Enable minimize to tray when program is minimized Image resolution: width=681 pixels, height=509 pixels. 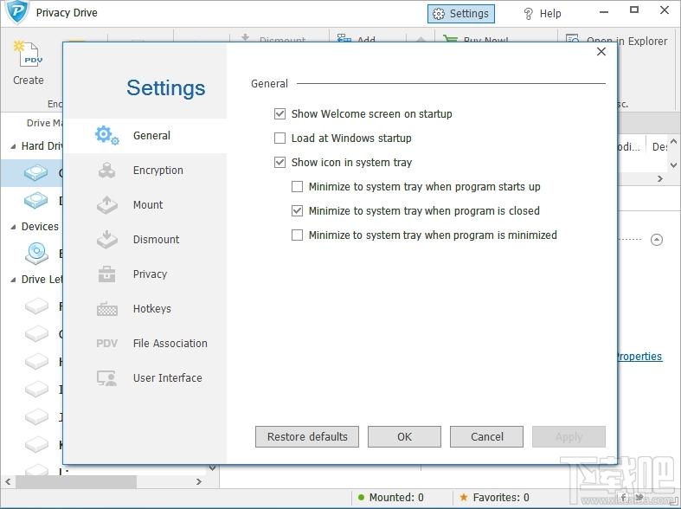pyautogui.click(x=298, y=235)
